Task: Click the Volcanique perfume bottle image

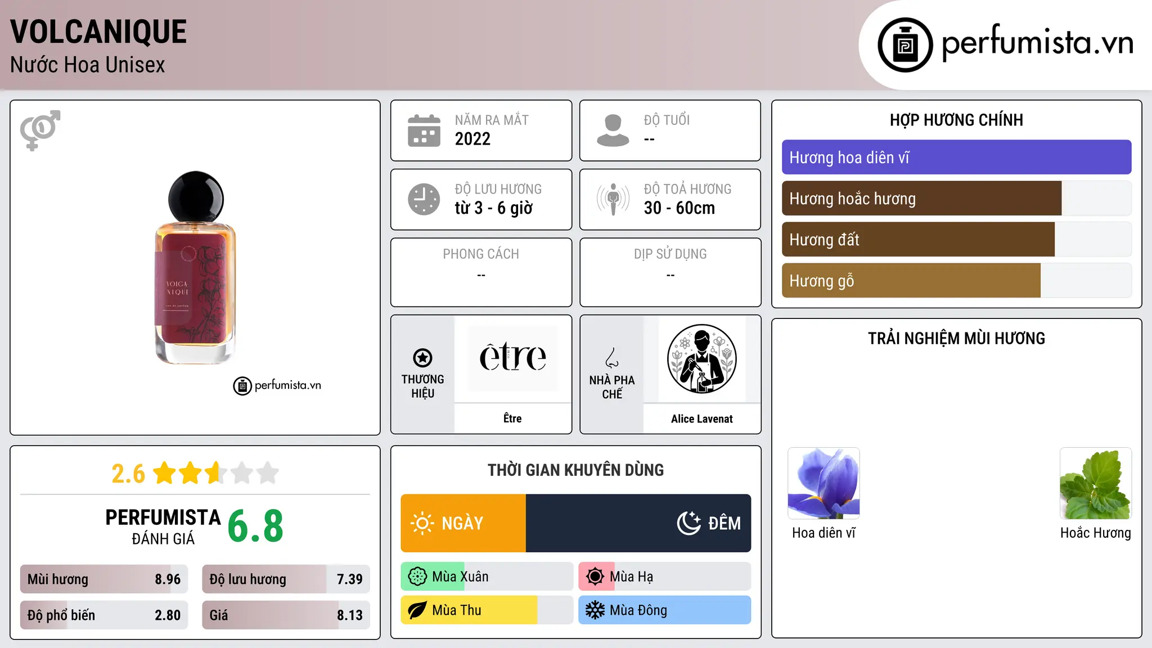Action: [x=195, y=267]
